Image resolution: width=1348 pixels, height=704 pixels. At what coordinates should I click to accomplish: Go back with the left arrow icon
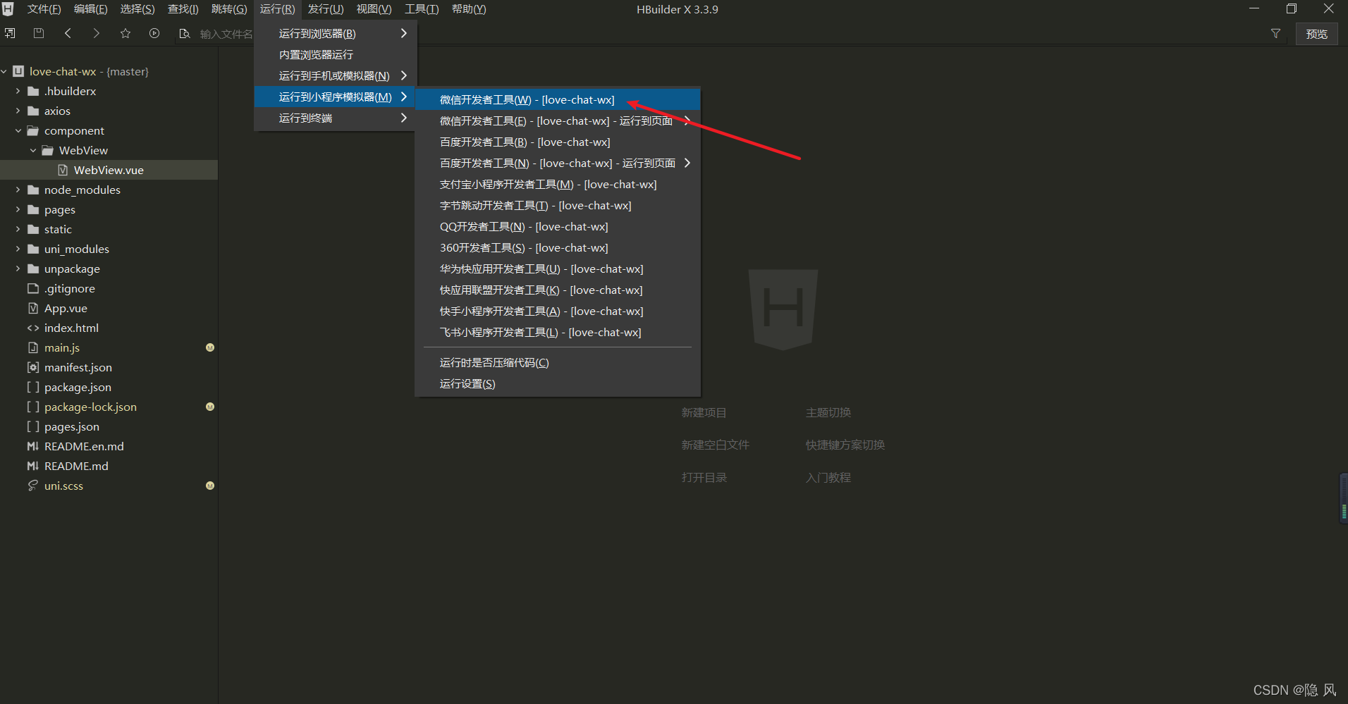tap(68, 33)
